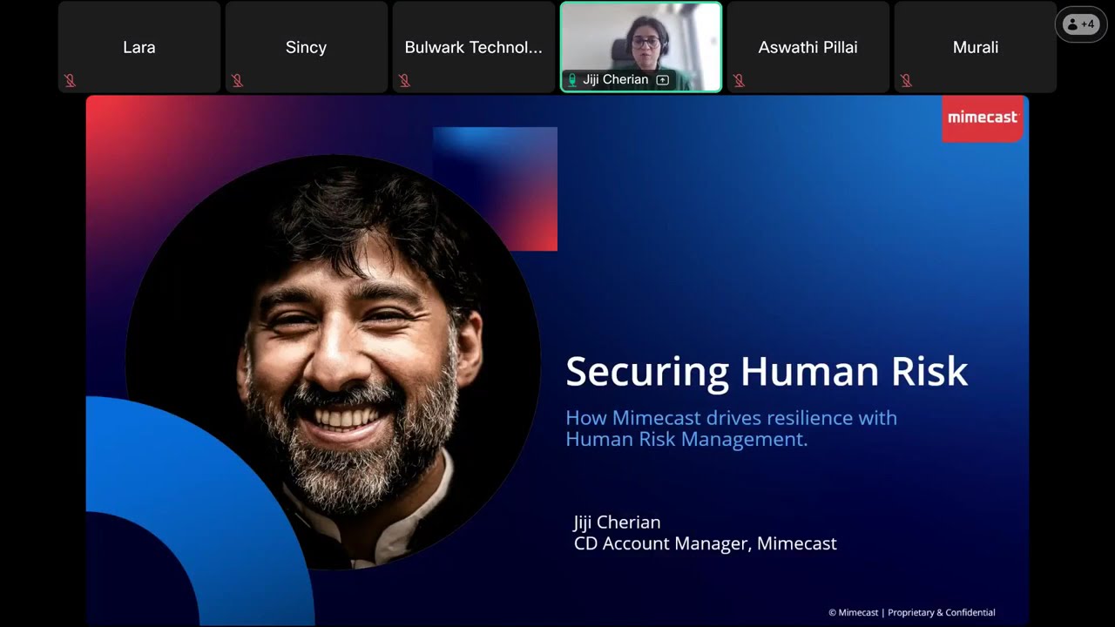Click the 'Human Risk Management.' subtitle line
The height and width of the screenshot is (627, 1115).
[686, 439]
